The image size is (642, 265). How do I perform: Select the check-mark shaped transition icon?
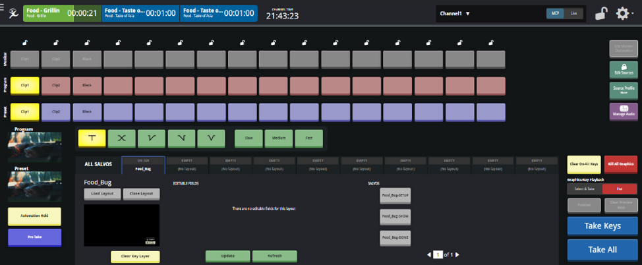click(x=152, y=138)
